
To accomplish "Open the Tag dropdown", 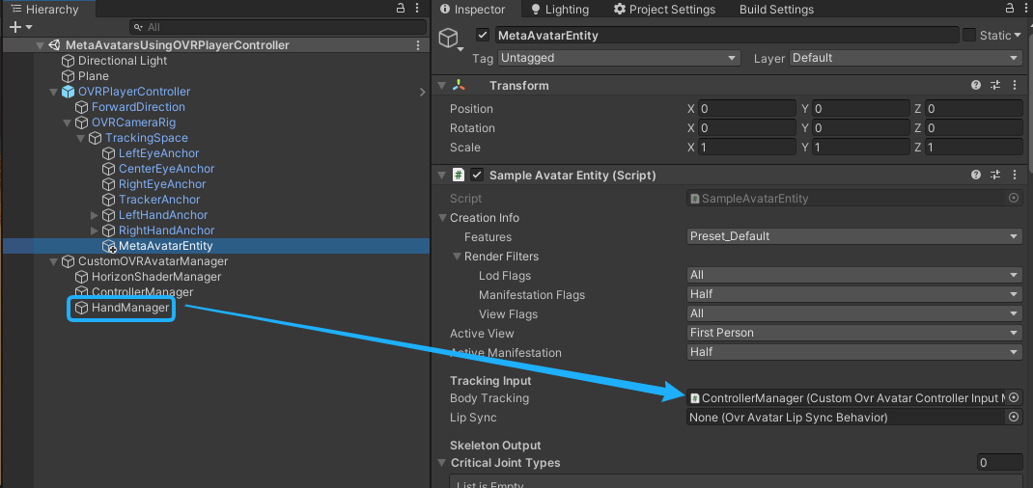I will pos(619,58).
